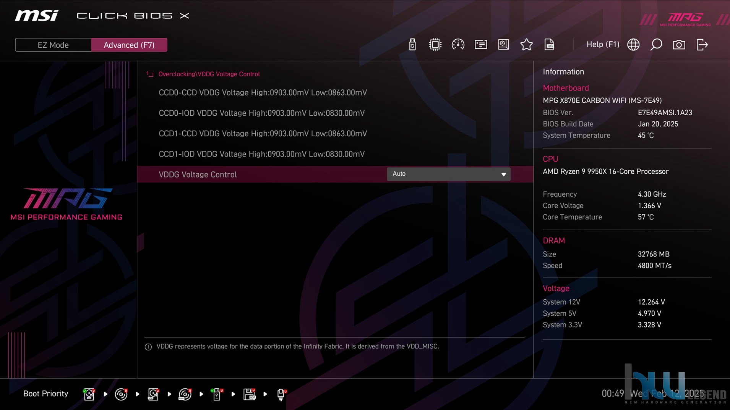Open Favorites via the star icon
The width and height of the screenshot is (730, 410).
coord(526,45)
